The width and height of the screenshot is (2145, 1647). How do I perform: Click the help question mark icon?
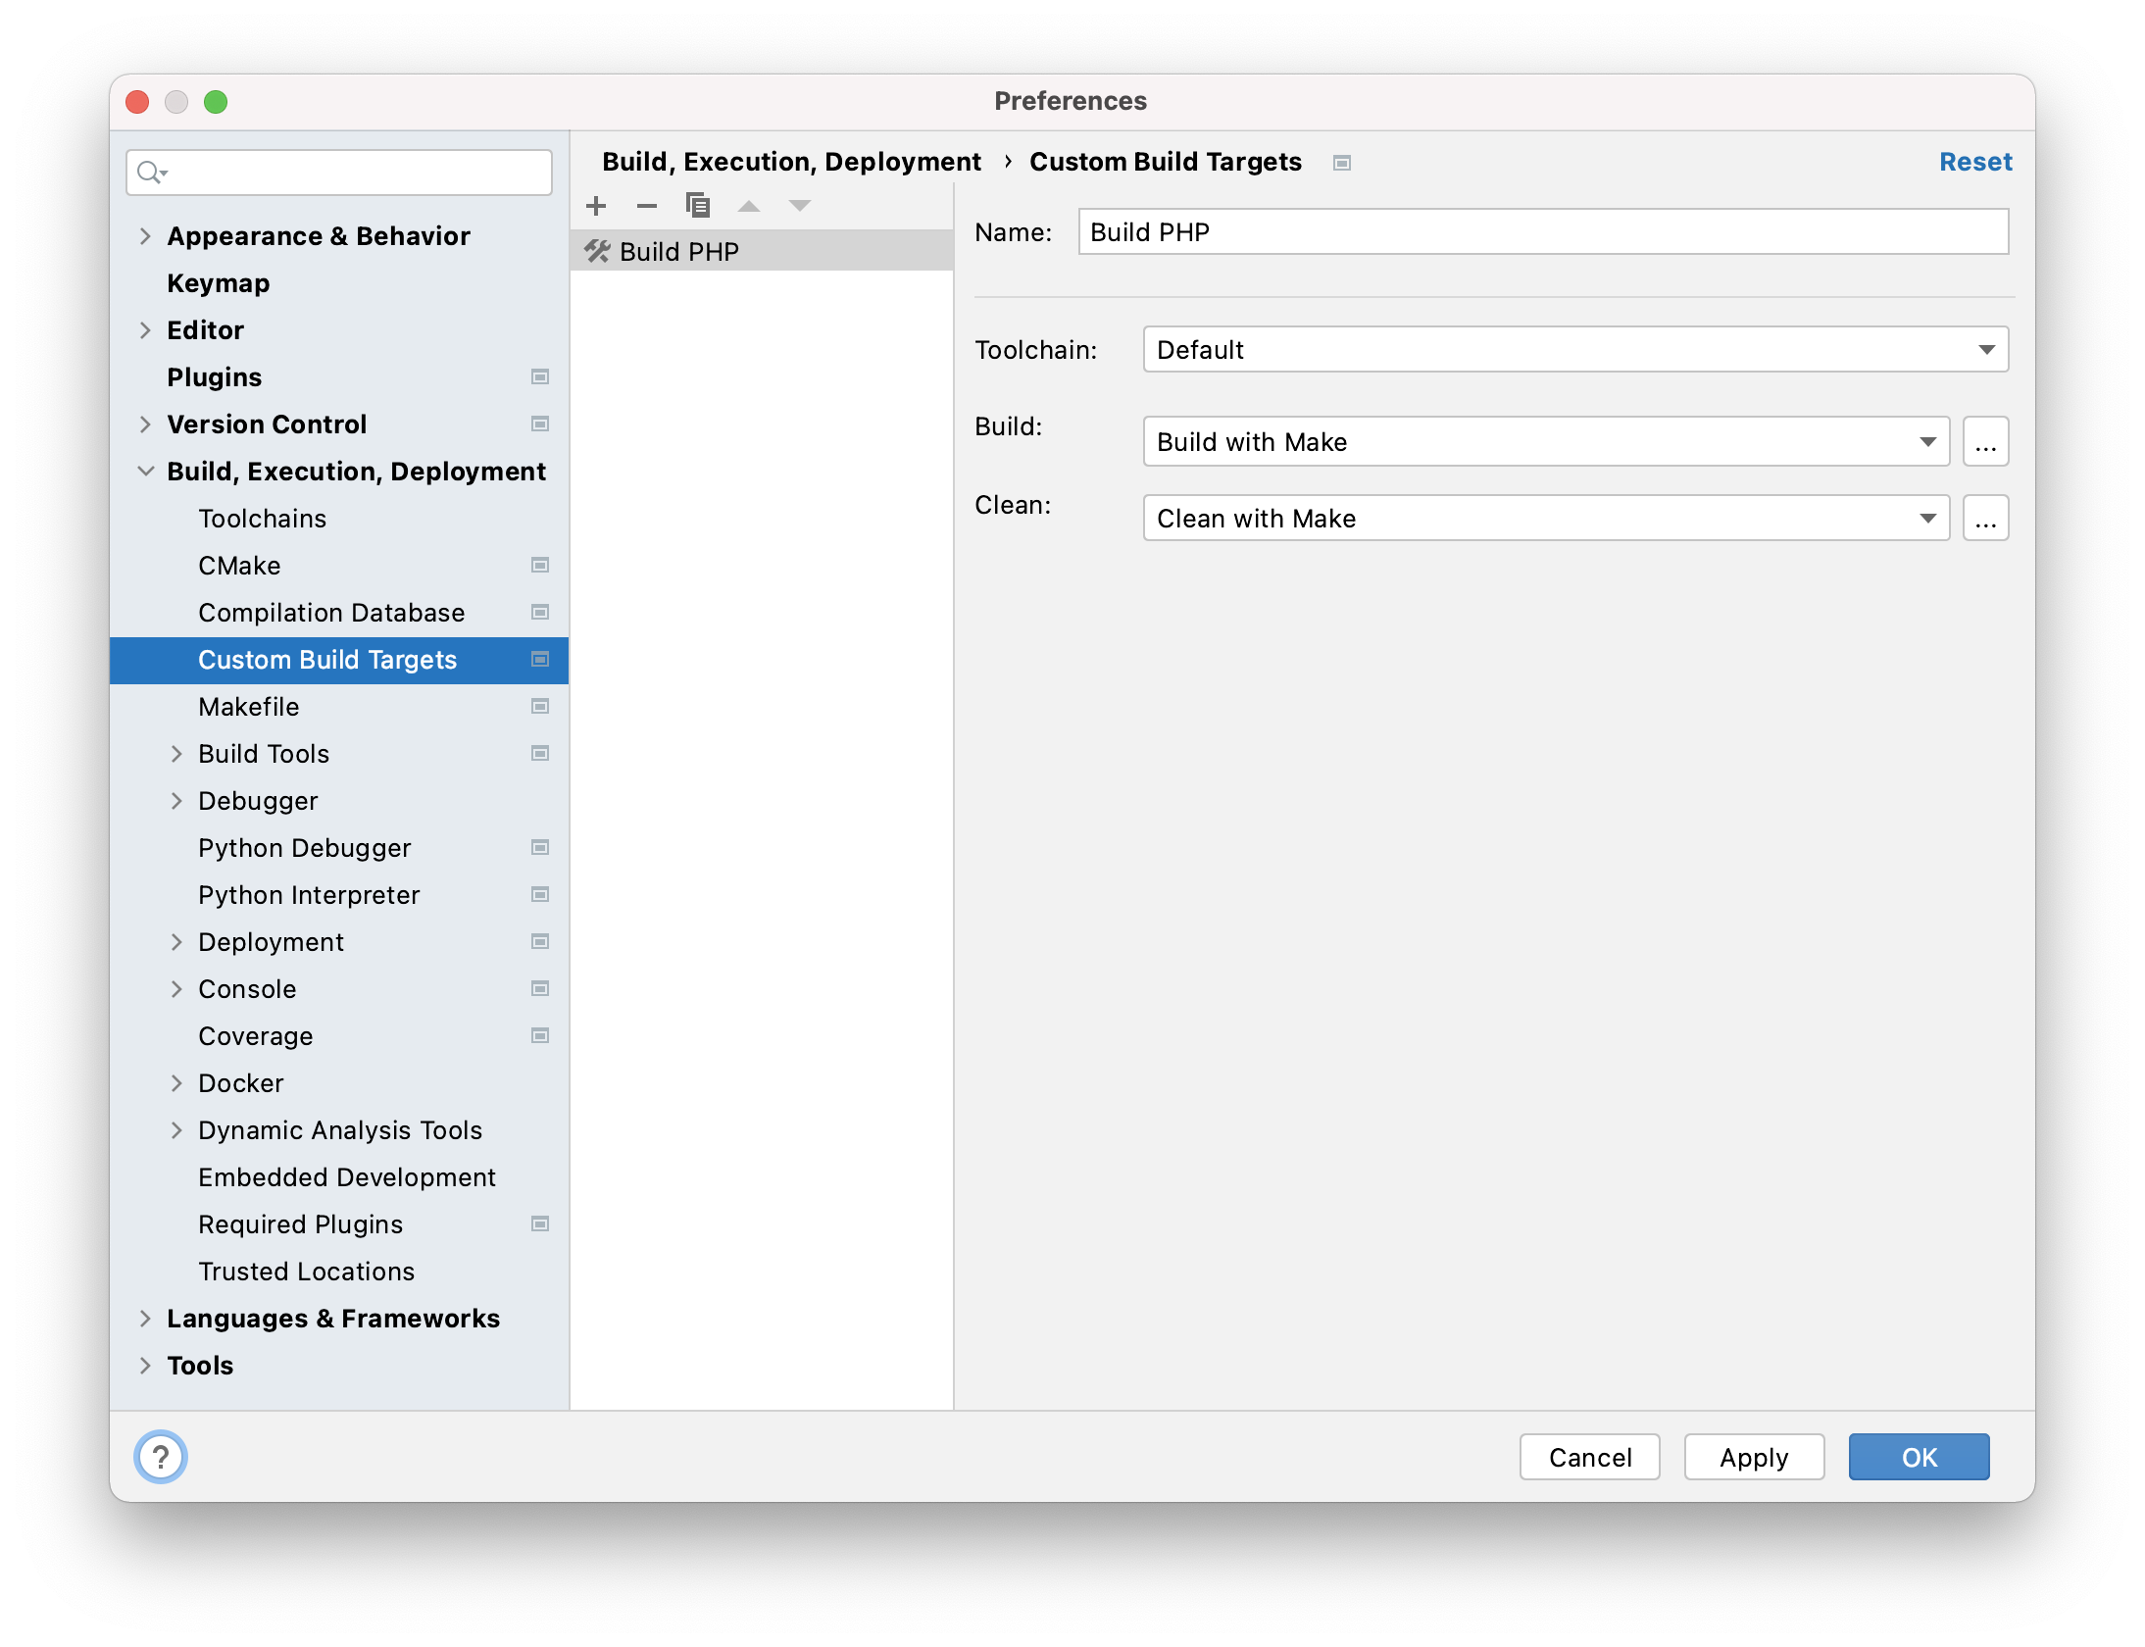coord(161,1457)
